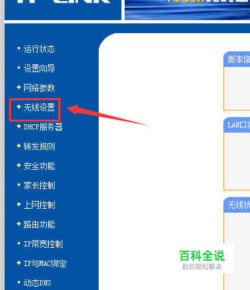Expand plus icon beside 转发规则

pos(19,146)
